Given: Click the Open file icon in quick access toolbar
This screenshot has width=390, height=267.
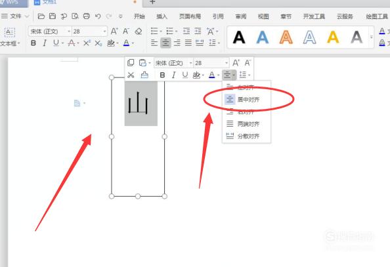Looking at the screenshot, I should 41,16.
